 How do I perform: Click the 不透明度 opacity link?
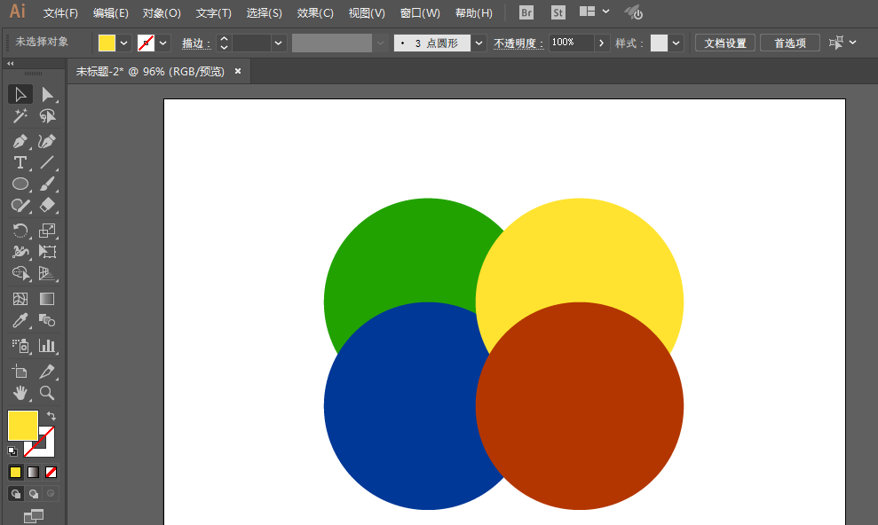[518, 43]
